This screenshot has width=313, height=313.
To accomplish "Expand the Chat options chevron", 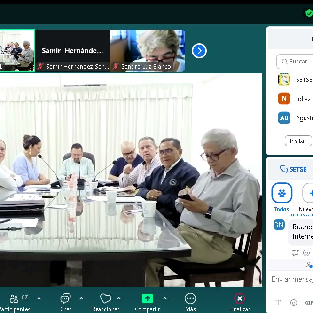I will click(81, 298).
